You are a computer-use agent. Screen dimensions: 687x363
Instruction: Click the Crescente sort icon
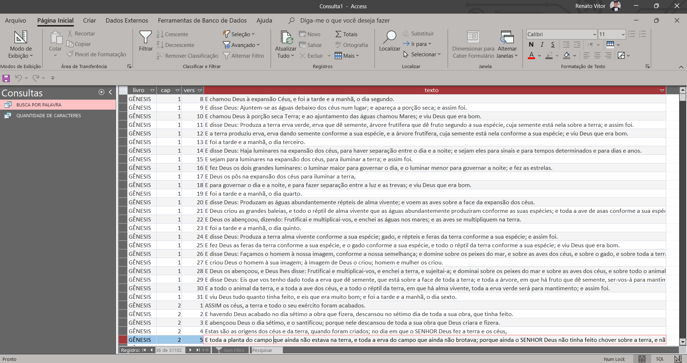[160, 34]
